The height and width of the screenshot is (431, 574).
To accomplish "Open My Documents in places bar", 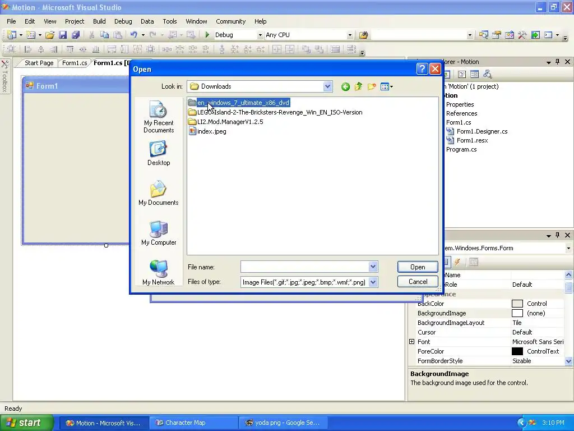I will tap(159, 193).
